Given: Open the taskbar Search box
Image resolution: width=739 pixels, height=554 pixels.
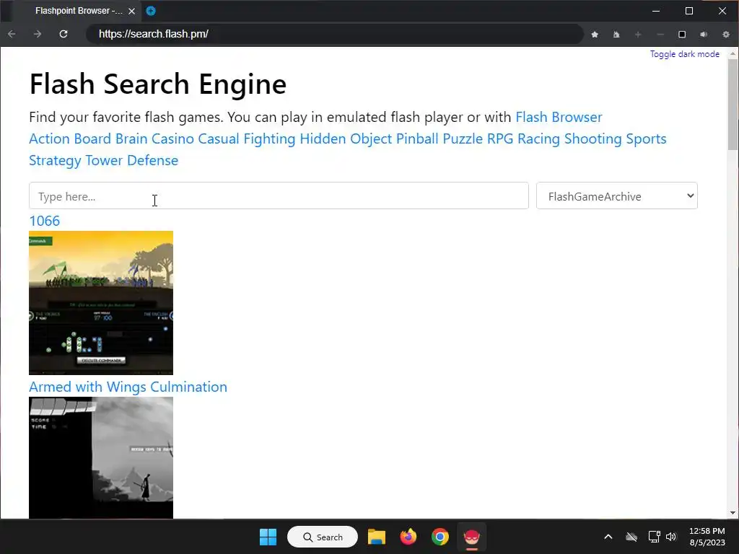Looking at the screenshot, I should [323, 537].
